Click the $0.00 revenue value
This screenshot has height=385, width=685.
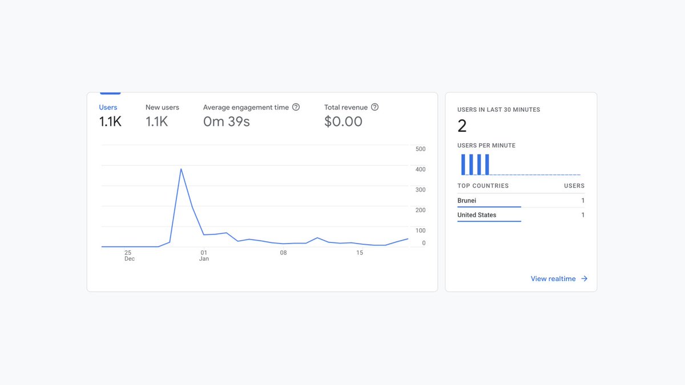343,121
